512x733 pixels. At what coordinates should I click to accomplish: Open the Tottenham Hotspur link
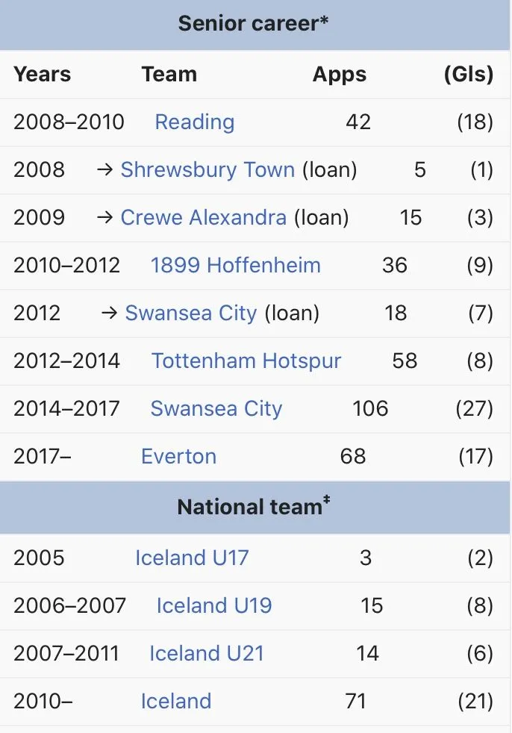(x=246, y=361)
